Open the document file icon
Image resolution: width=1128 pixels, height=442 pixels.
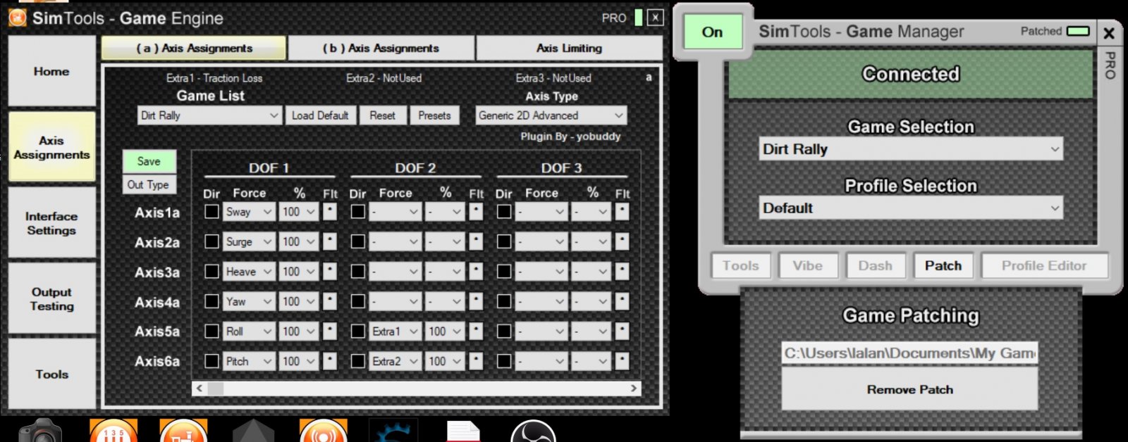[x=463, y=431]
